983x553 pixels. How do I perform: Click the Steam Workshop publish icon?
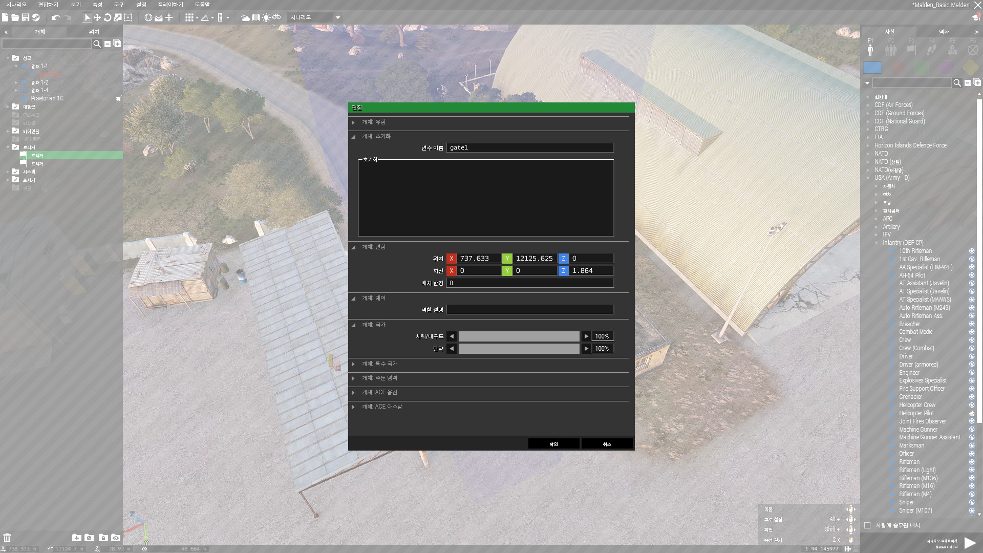click(36, 17)
